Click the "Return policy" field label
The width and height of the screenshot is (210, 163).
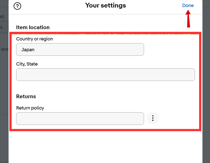30,108
